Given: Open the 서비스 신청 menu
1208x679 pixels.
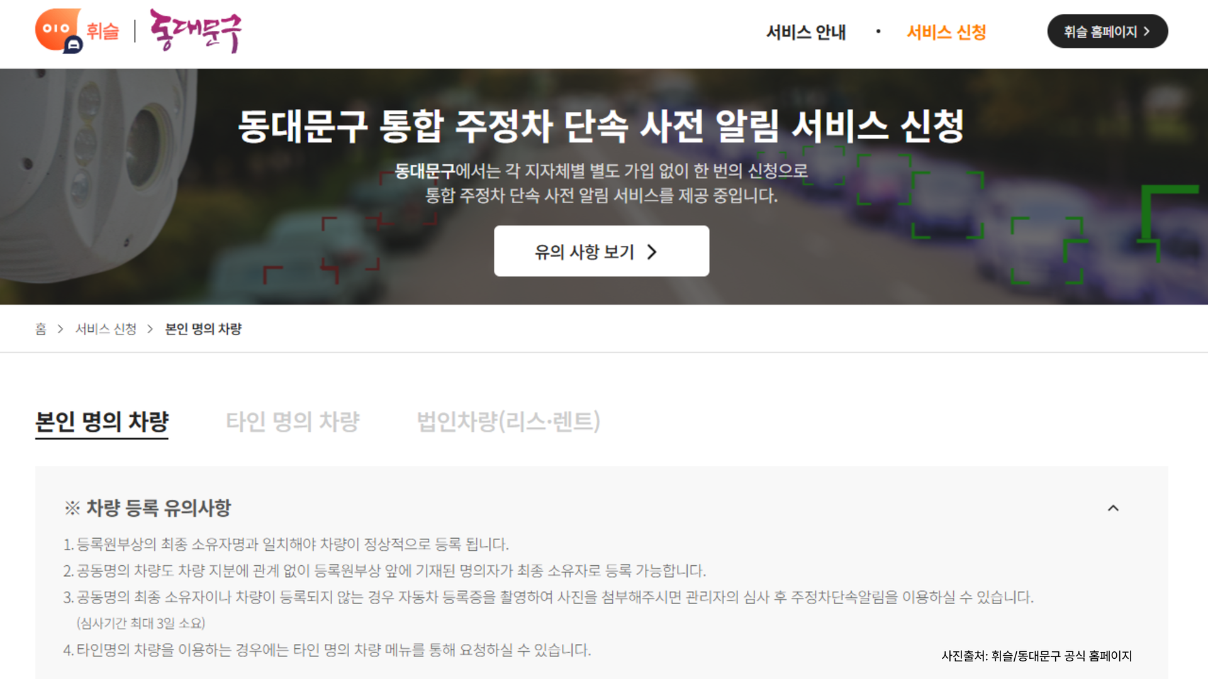Looking at the screenshot, I should coord(946,32).
